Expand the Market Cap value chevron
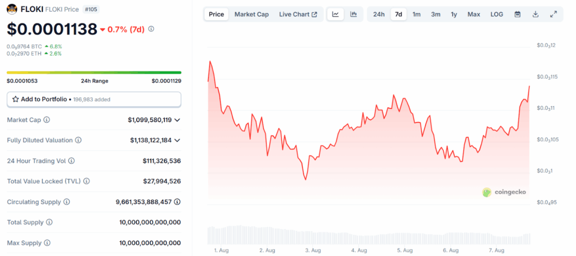 (177, 120)
